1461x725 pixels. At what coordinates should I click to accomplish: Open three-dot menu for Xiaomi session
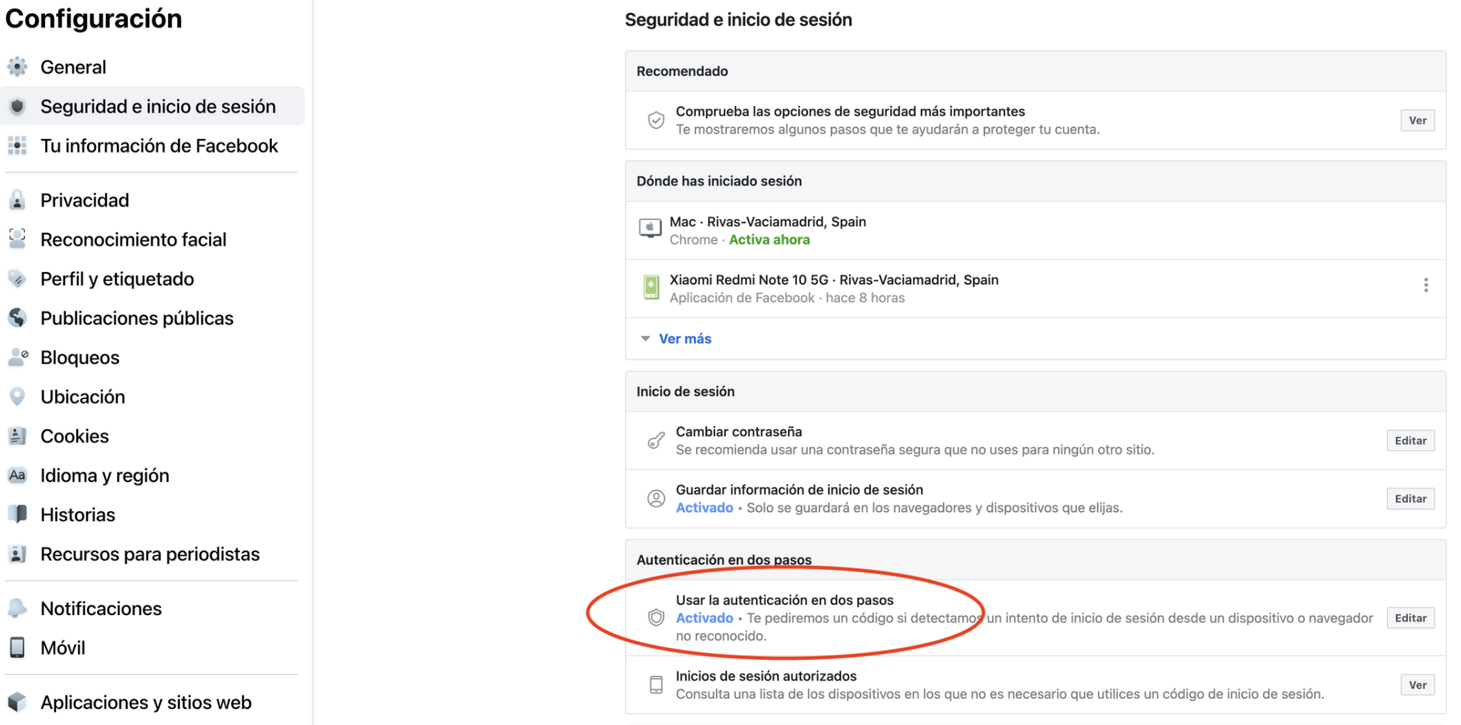pos(1426,285)
